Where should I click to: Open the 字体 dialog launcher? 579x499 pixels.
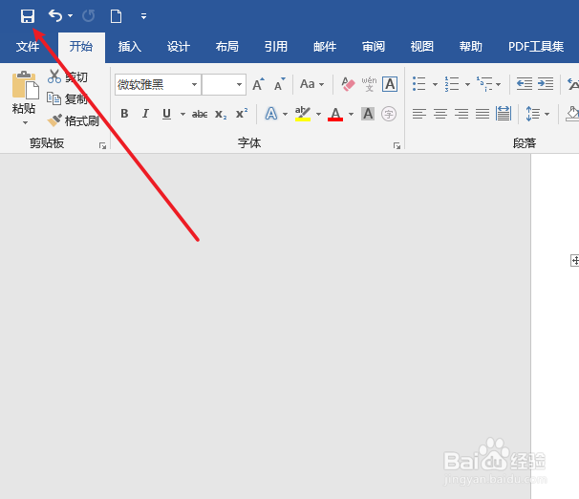[x=397, y=146]
